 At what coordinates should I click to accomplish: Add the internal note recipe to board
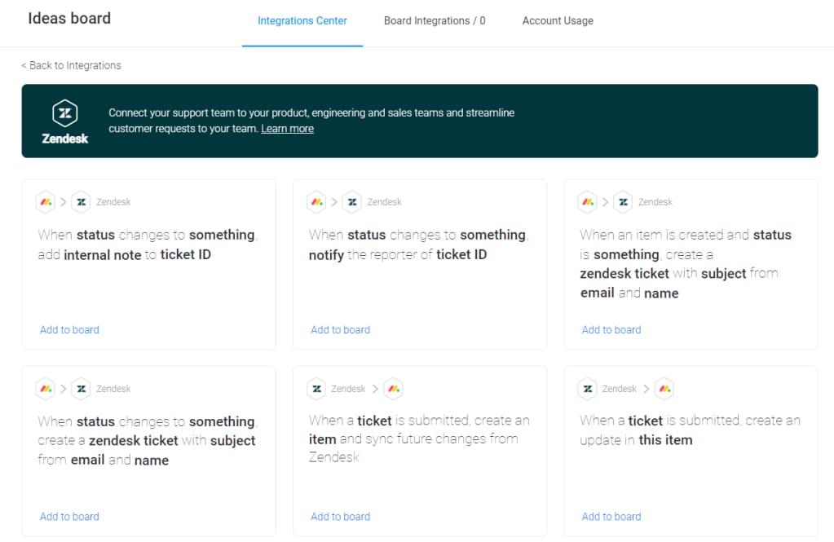[x=68, y=329]
